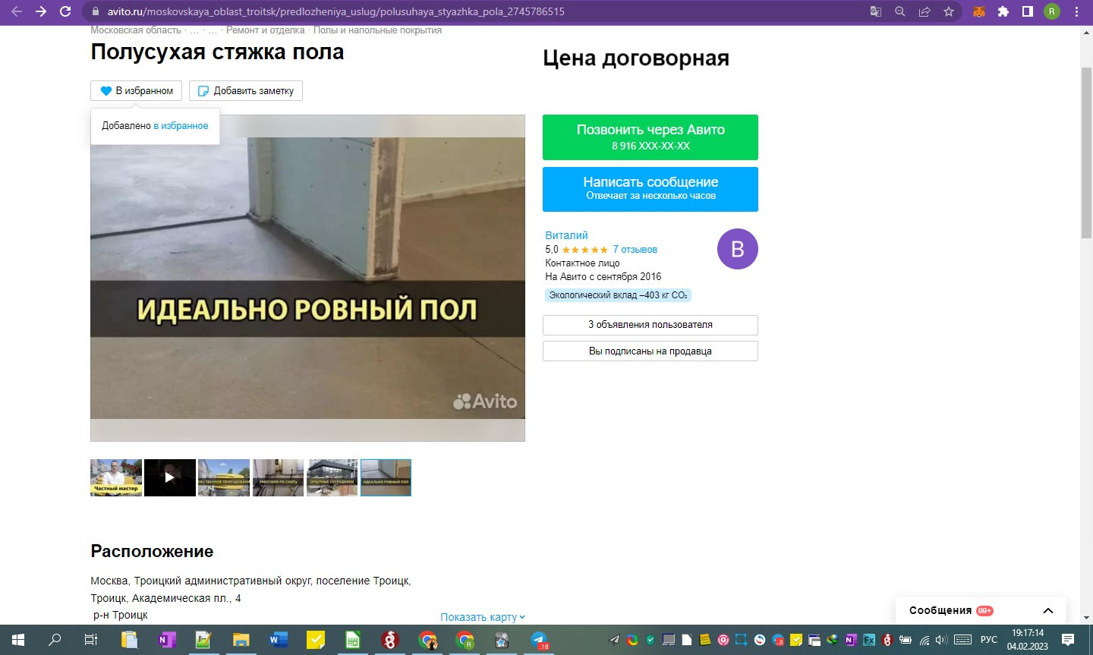Screen dimensions: 1093x655
Task: Bookmark this page with the star icon
Action: pos(949,11)
